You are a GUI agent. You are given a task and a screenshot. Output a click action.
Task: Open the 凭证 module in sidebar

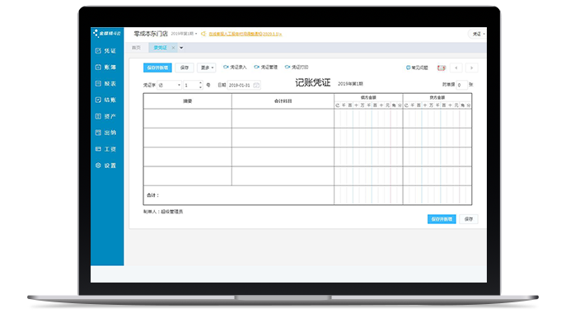pyautogui.click(x=105, y=51)
